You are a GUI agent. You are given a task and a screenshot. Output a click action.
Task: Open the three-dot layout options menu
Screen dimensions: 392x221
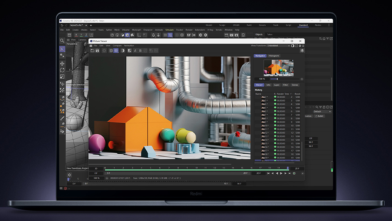(329, 25)
